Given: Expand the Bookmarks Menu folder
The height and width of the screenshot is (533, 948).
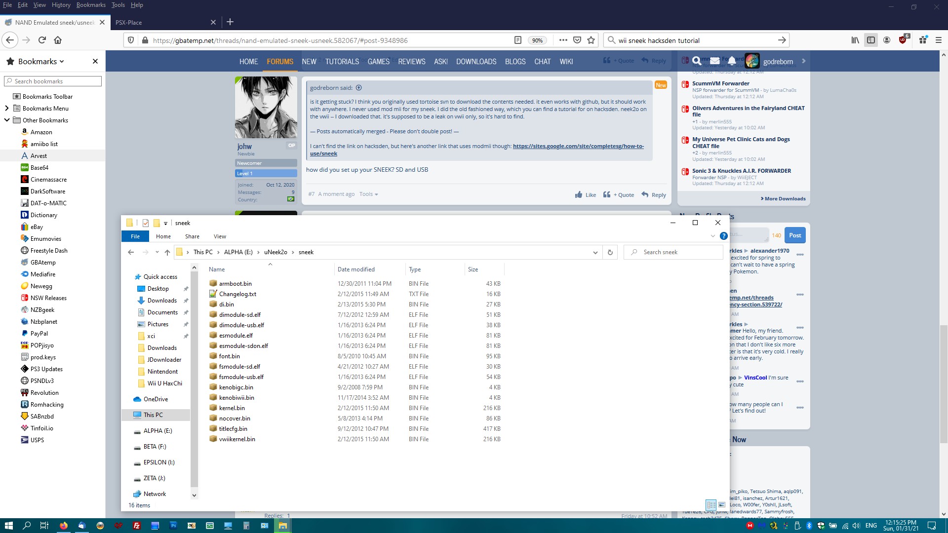Looking at the screenshot, I should pos(6,108).
